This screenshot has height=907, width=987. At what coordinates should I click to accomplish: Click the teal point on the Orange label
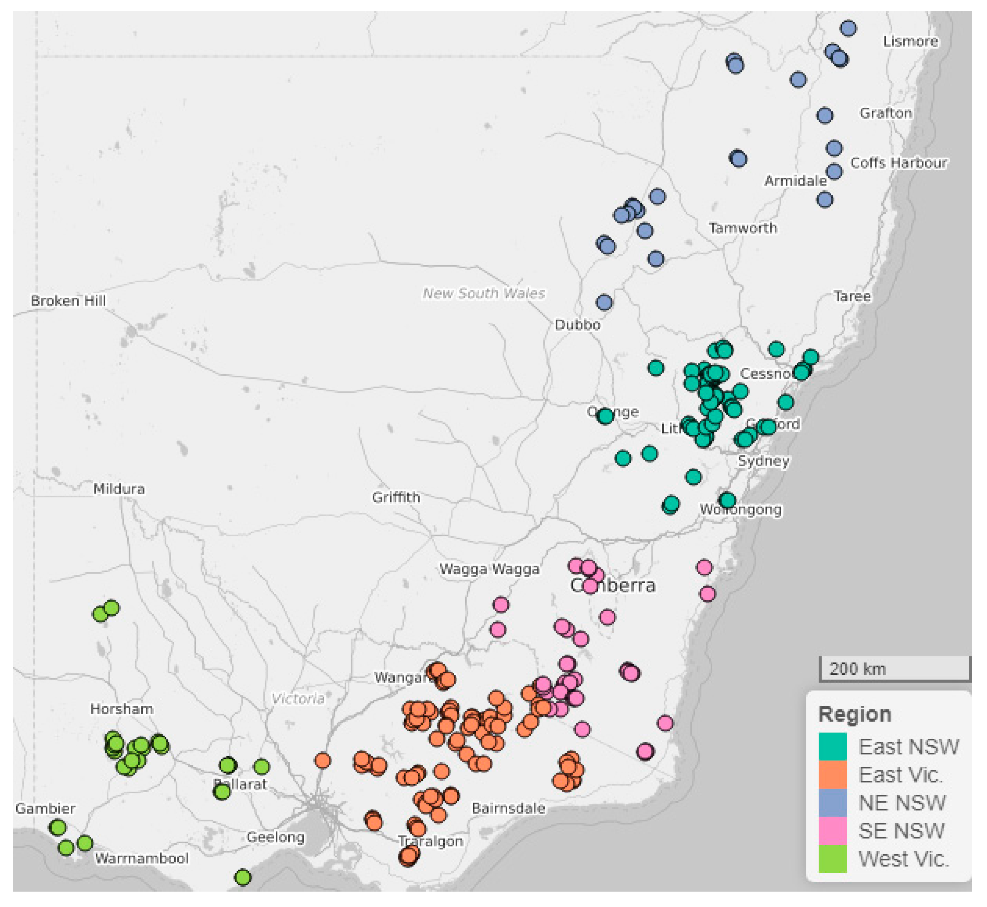[x=605, y=416]
